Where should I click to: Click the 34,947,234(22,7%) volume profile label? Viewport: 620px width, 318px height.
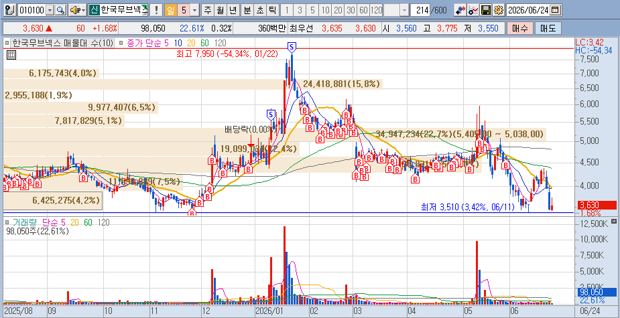[459, 134]
